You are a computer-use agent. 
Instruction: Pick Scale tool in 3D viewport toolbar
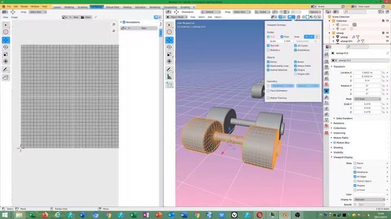click(x=169, y=54)
